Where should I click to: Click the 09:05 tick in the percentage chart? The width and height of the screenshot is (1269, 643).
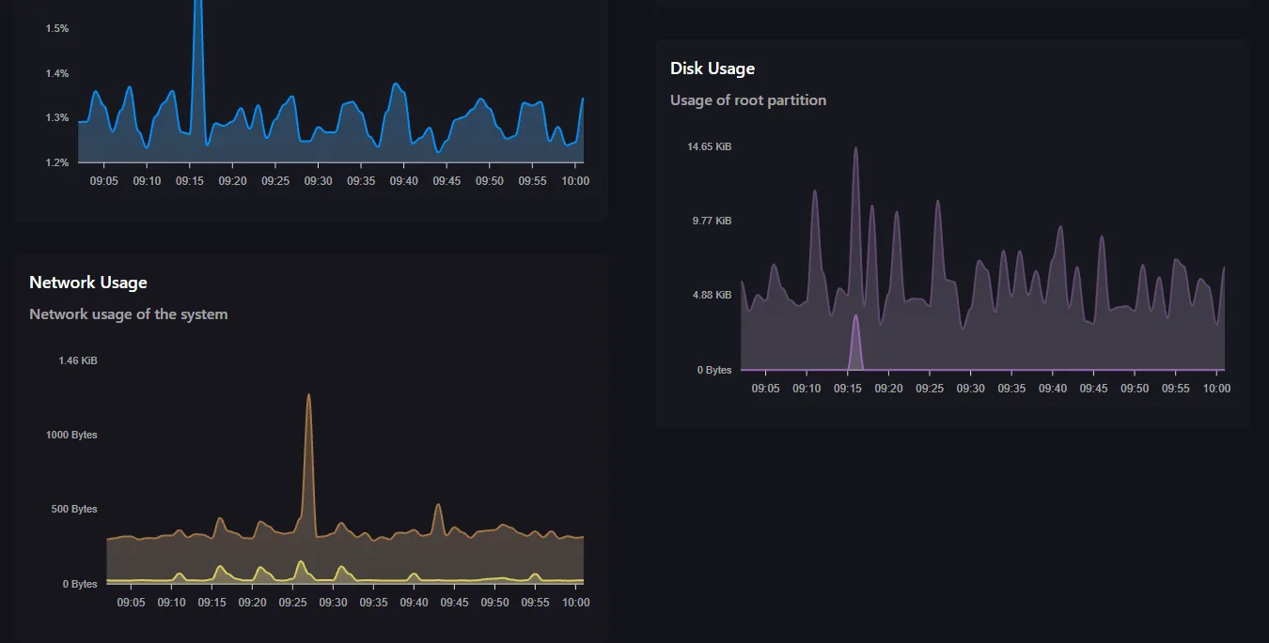pyautogui.click(x=104, y=180)
